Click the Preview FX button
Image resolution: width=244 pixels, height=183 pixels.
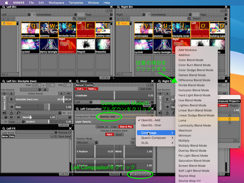click(65, 132)
